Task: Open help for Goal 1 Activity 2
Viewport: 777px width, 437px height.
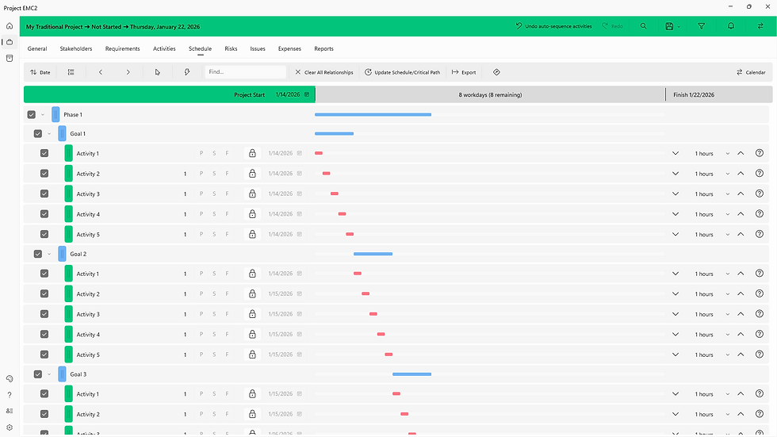Action: point(760,174)
